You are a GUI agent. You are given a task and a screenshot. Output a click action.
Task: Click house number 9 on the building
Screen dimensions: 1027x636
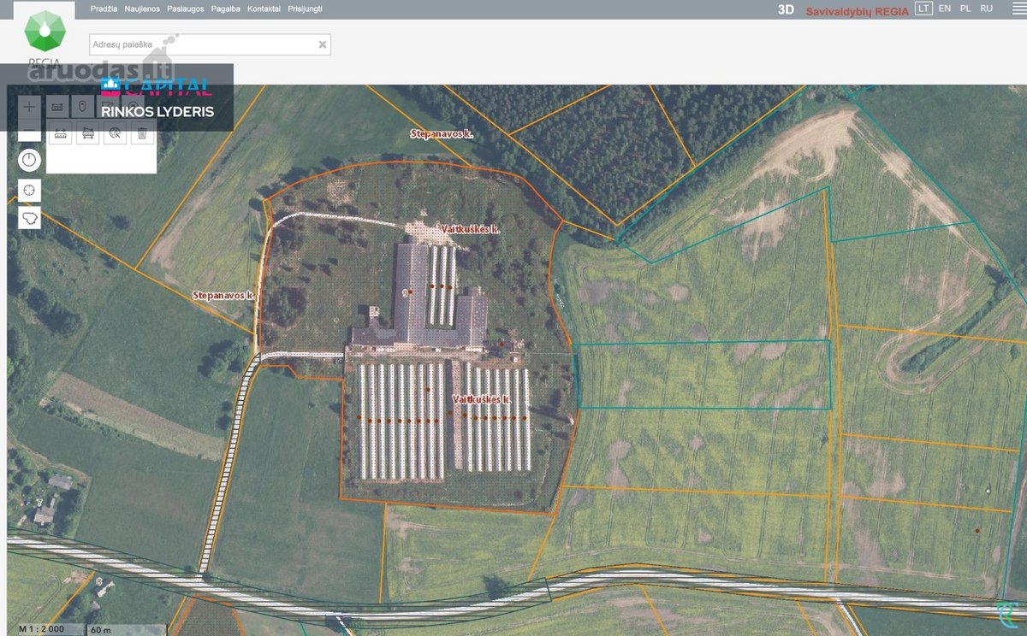[404, 292]
